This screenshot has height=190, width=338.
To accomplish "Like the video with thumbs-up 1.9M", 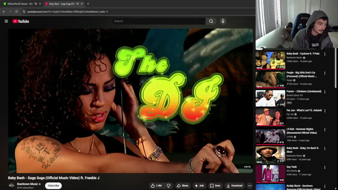I will click(156, 186).
